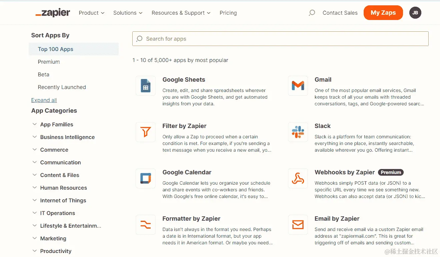Click the Formatter by Zapier icon
This screenshot has width=440, height=257.
coord(146,225)
